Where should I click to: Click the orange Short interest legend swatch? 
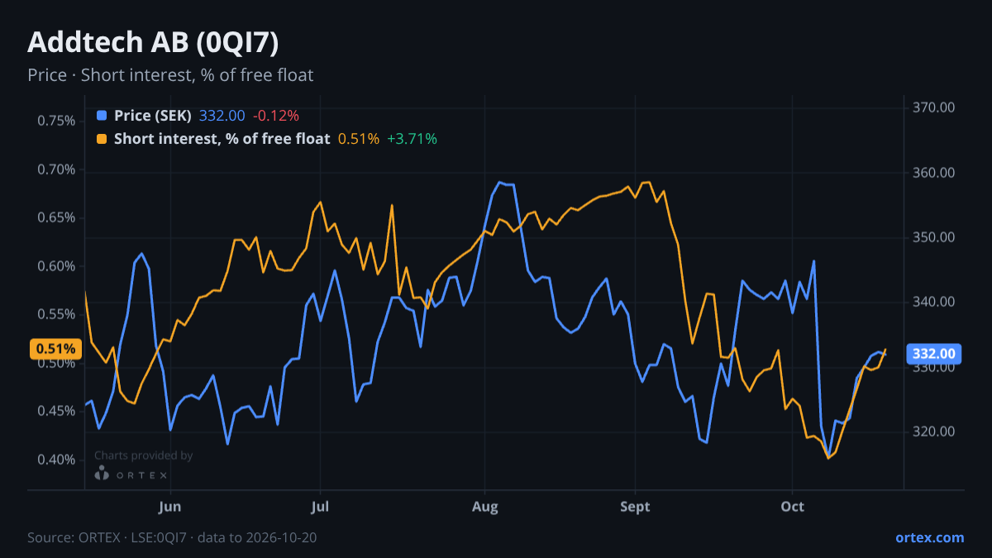[x=102, y=139]
